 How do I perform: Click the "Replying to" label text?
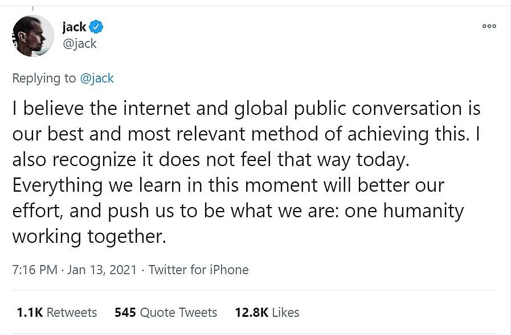(x=44, y=78)
